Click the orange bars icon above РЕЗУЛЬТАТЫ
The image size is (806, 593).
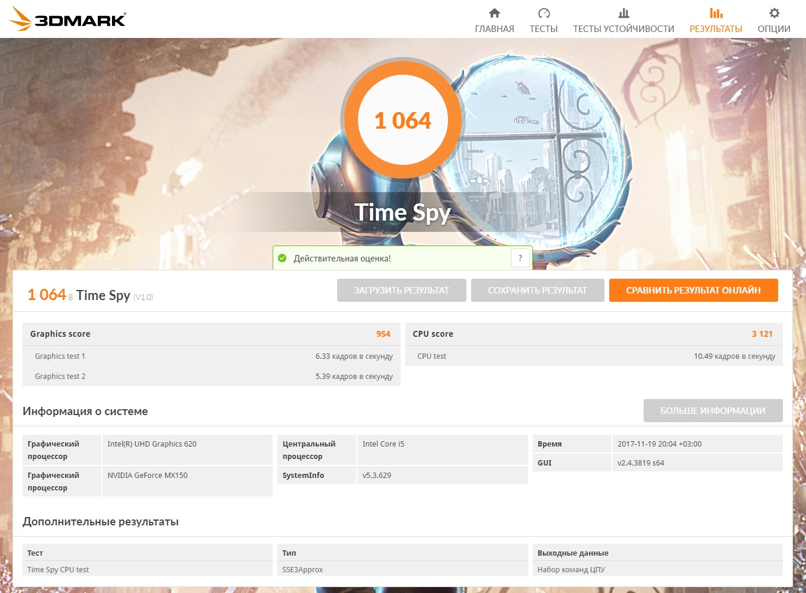click(716, 13)
